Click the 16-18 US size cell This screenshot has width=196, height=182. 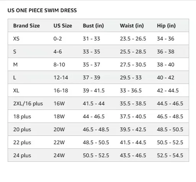pos(61,90)
